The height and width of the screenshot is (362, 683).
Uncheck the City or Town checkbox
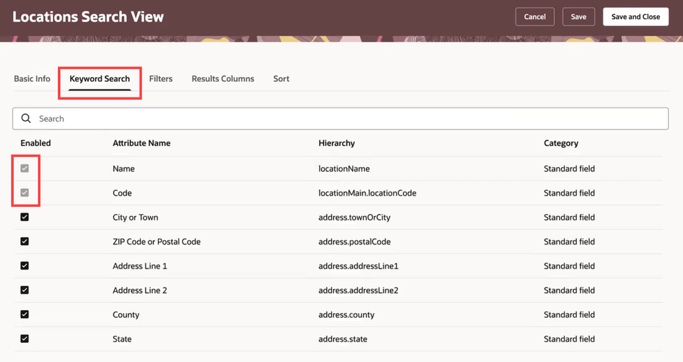25,217
